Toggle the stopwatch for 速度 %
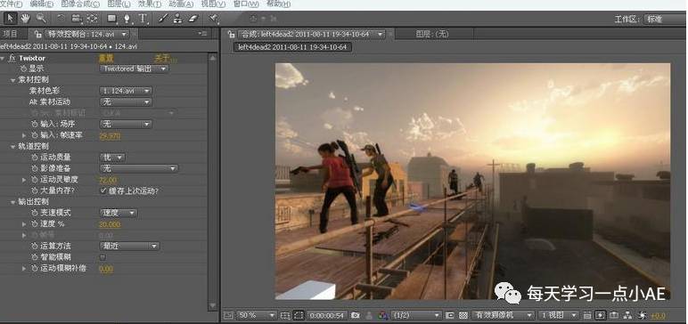The width and height of the screenshot is (688, 324). [34, 224]
